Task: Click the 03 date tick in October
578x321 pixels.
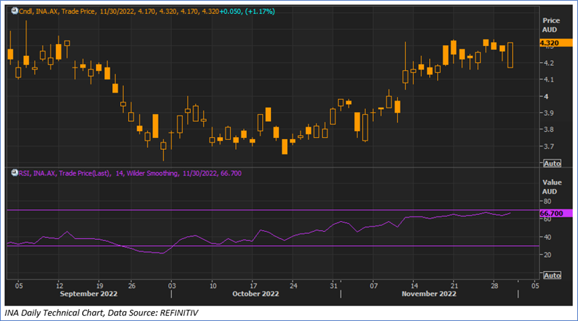Action: [172, 286]
